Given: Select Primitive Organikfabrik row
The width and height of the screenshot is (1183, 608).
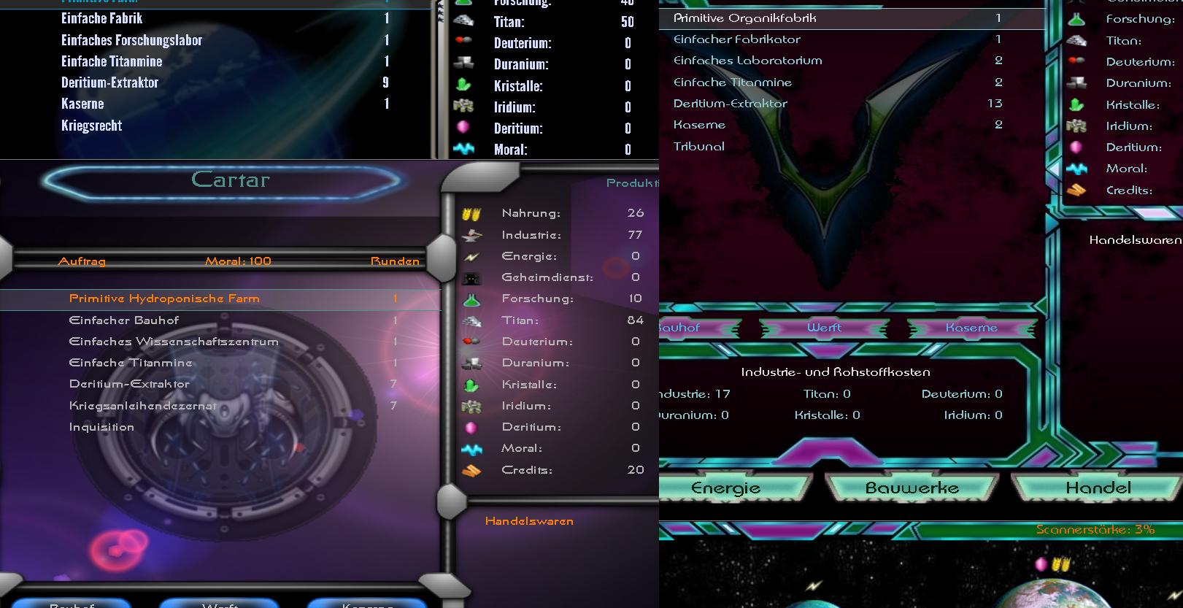Looking at the screenshot, I should (x=852, y=18).
